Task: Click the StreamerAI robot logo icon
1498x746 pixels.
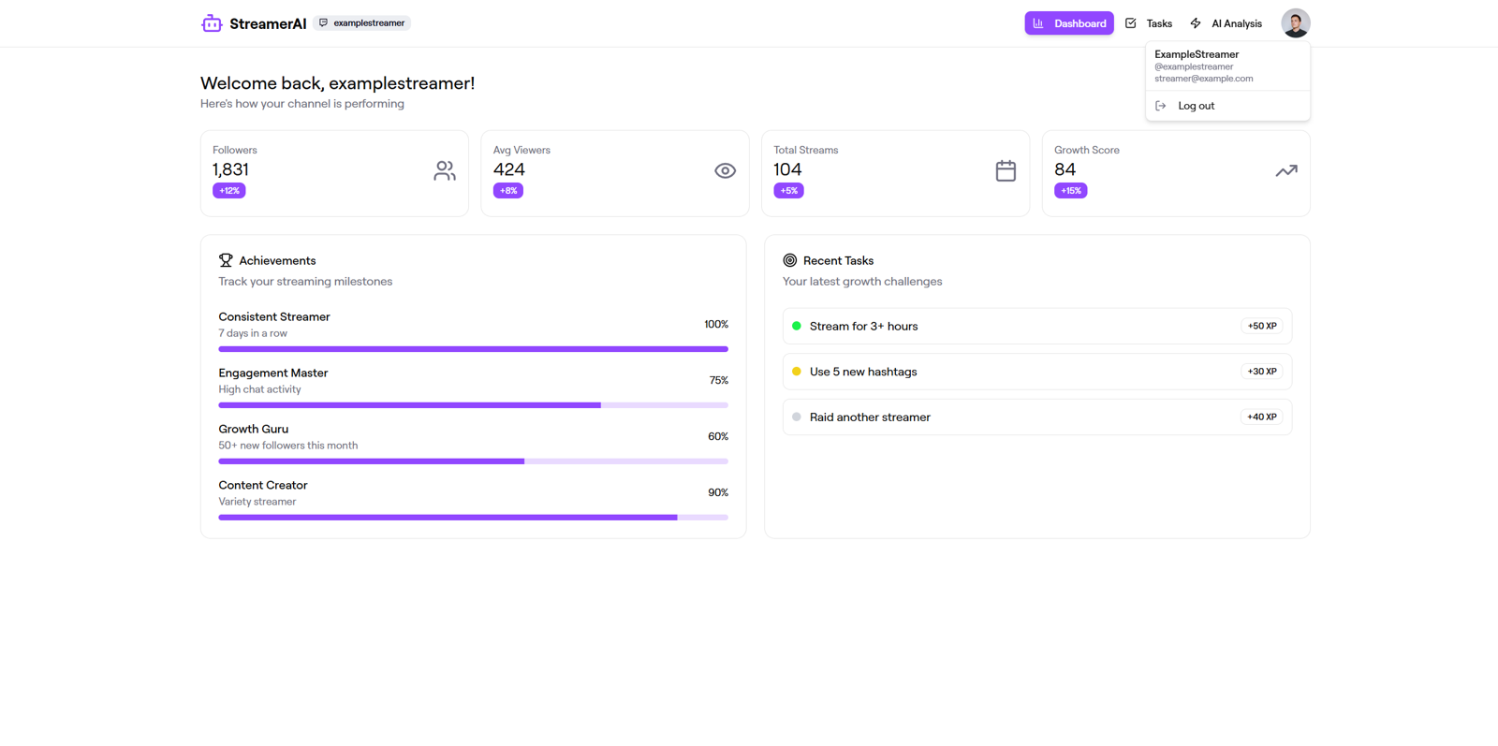Action: [212, 23]
